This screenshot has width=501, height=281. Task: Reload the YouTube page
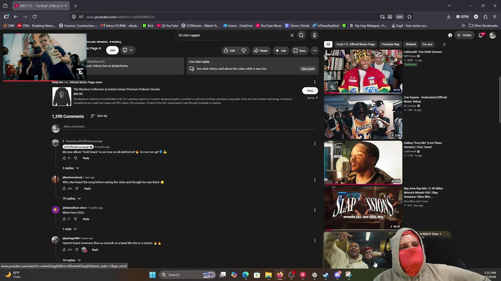pos(34,17)
